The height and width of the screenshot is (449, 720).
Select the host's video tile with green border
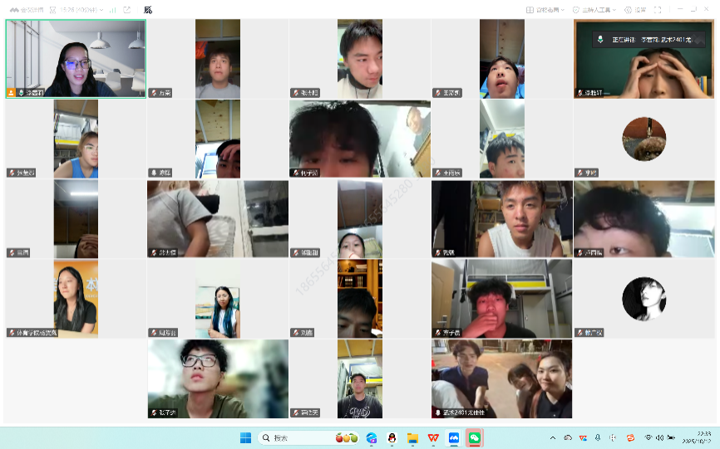tap(76, 58)
